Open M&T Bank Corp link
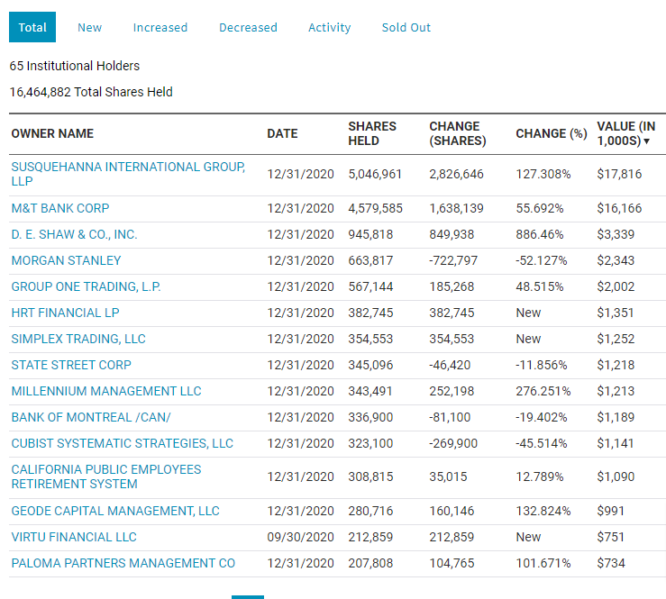This screenshot has width=666, height=599. (x=60, y=208)
